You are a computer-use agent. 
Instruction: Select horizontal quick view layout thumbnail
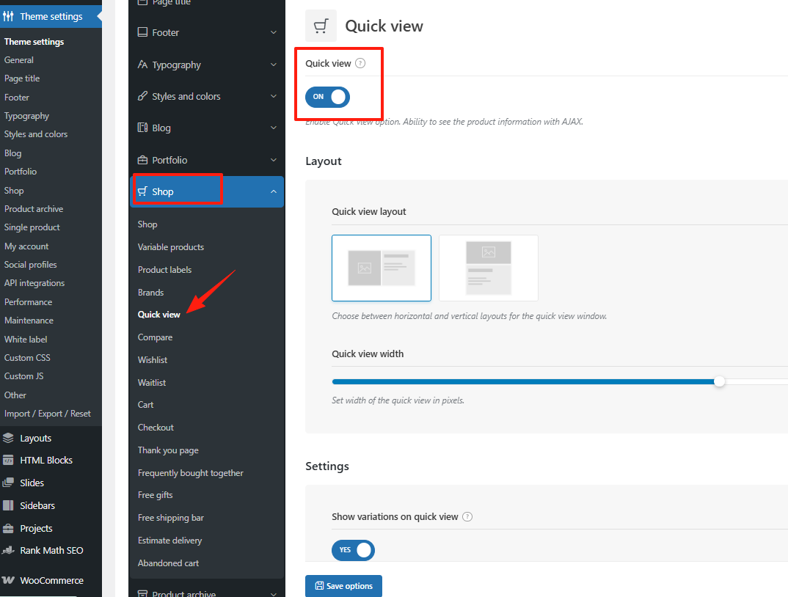tap(382, 268)
